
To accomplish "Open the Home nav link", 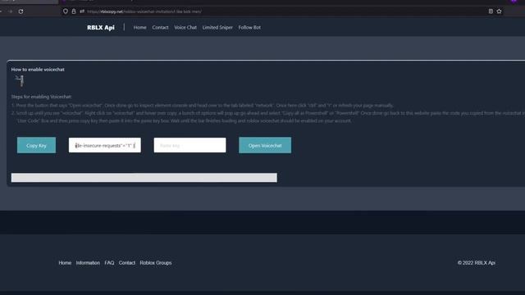I will [x=140, y=27].
